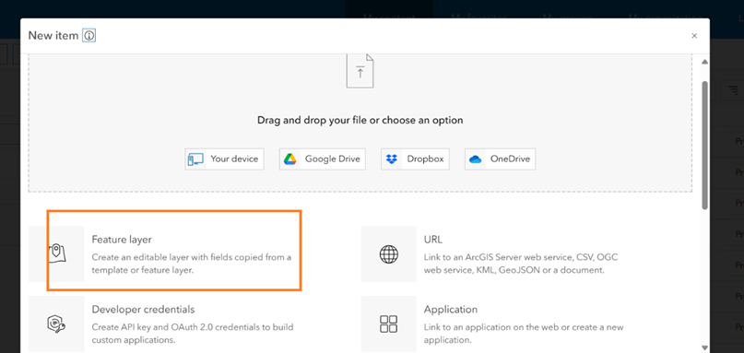Viewport: 744px width, 353px height.
Task: Select the URL heading text
Action: pos(433,240)
